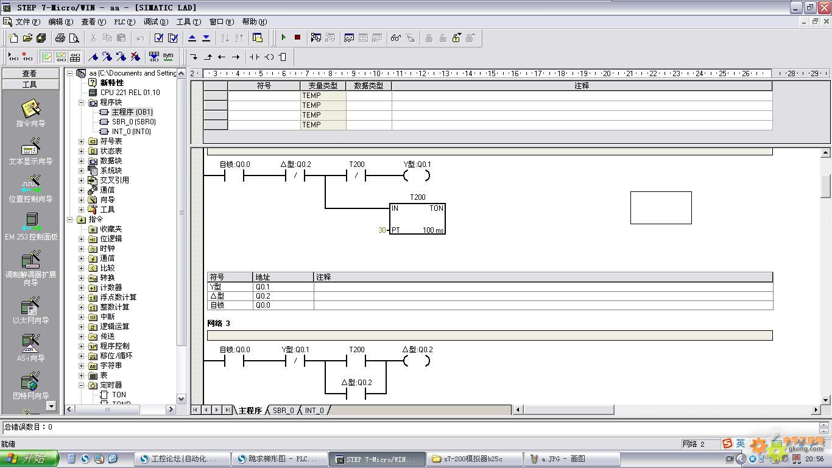Click the 查看 navigation bar button

[x=30, y=73]
